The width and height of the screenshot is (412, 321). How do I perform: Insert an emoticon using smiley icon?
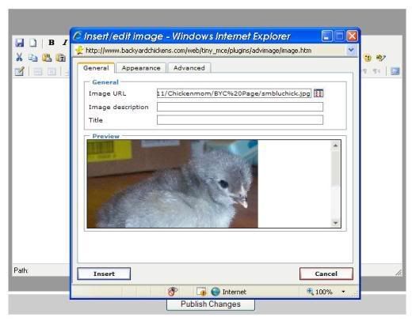[x=368, y=58]
